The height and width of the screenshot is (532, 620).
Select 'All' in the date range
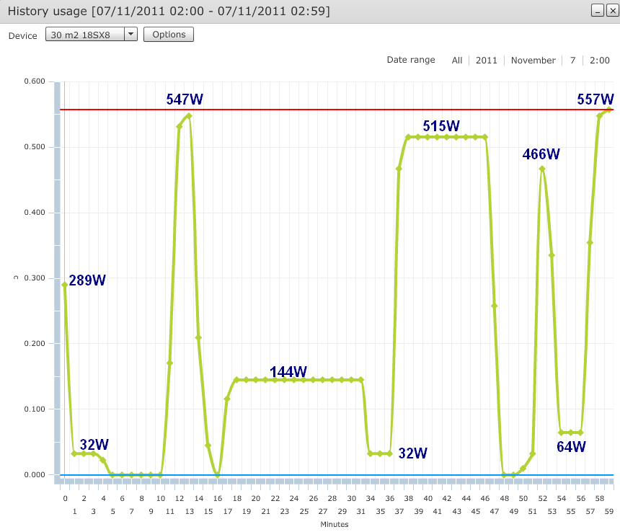click(x=457, y=61)
